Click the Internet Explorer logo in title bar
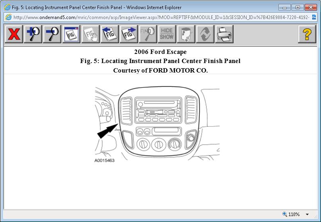Image resolution: width=321 pixels, height=222 pixels. coord(7,8)
